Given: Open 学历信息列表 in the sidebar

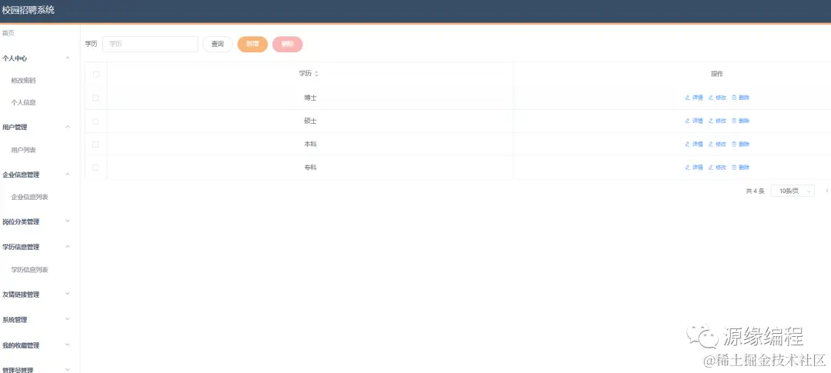Looking at the screenshot, I should coord(30,270).
